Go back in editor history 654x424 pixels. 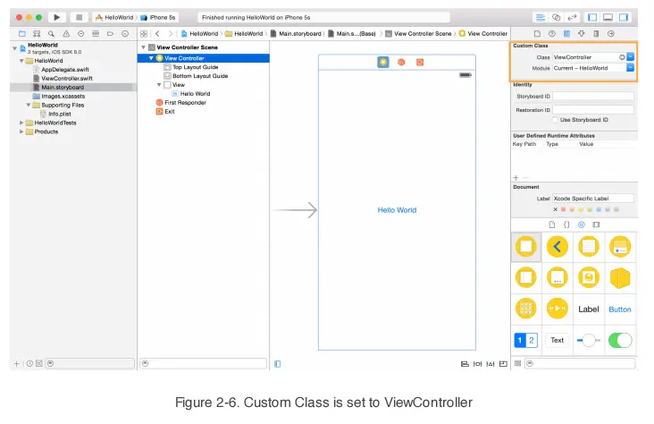[x=157, y=34]
